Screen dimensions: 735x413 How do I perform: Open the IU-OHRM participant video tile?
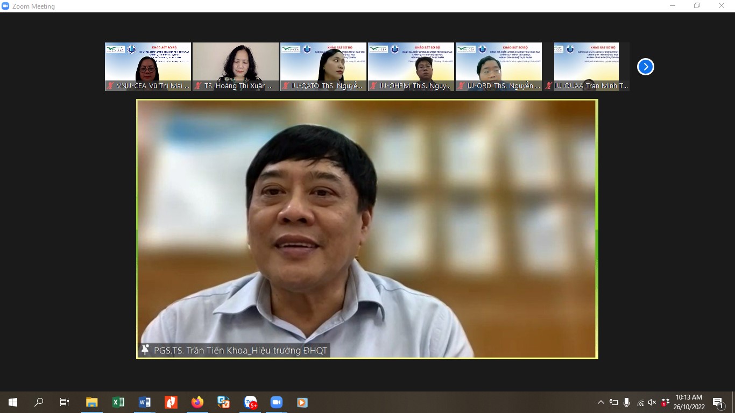pos(411,66)
